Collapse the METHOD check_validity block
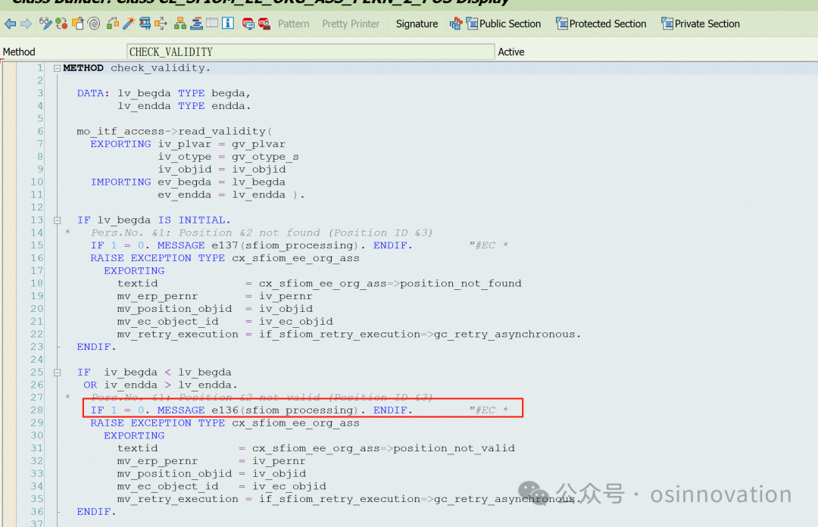Screen dimensions: 818x527 click(57, 68)
